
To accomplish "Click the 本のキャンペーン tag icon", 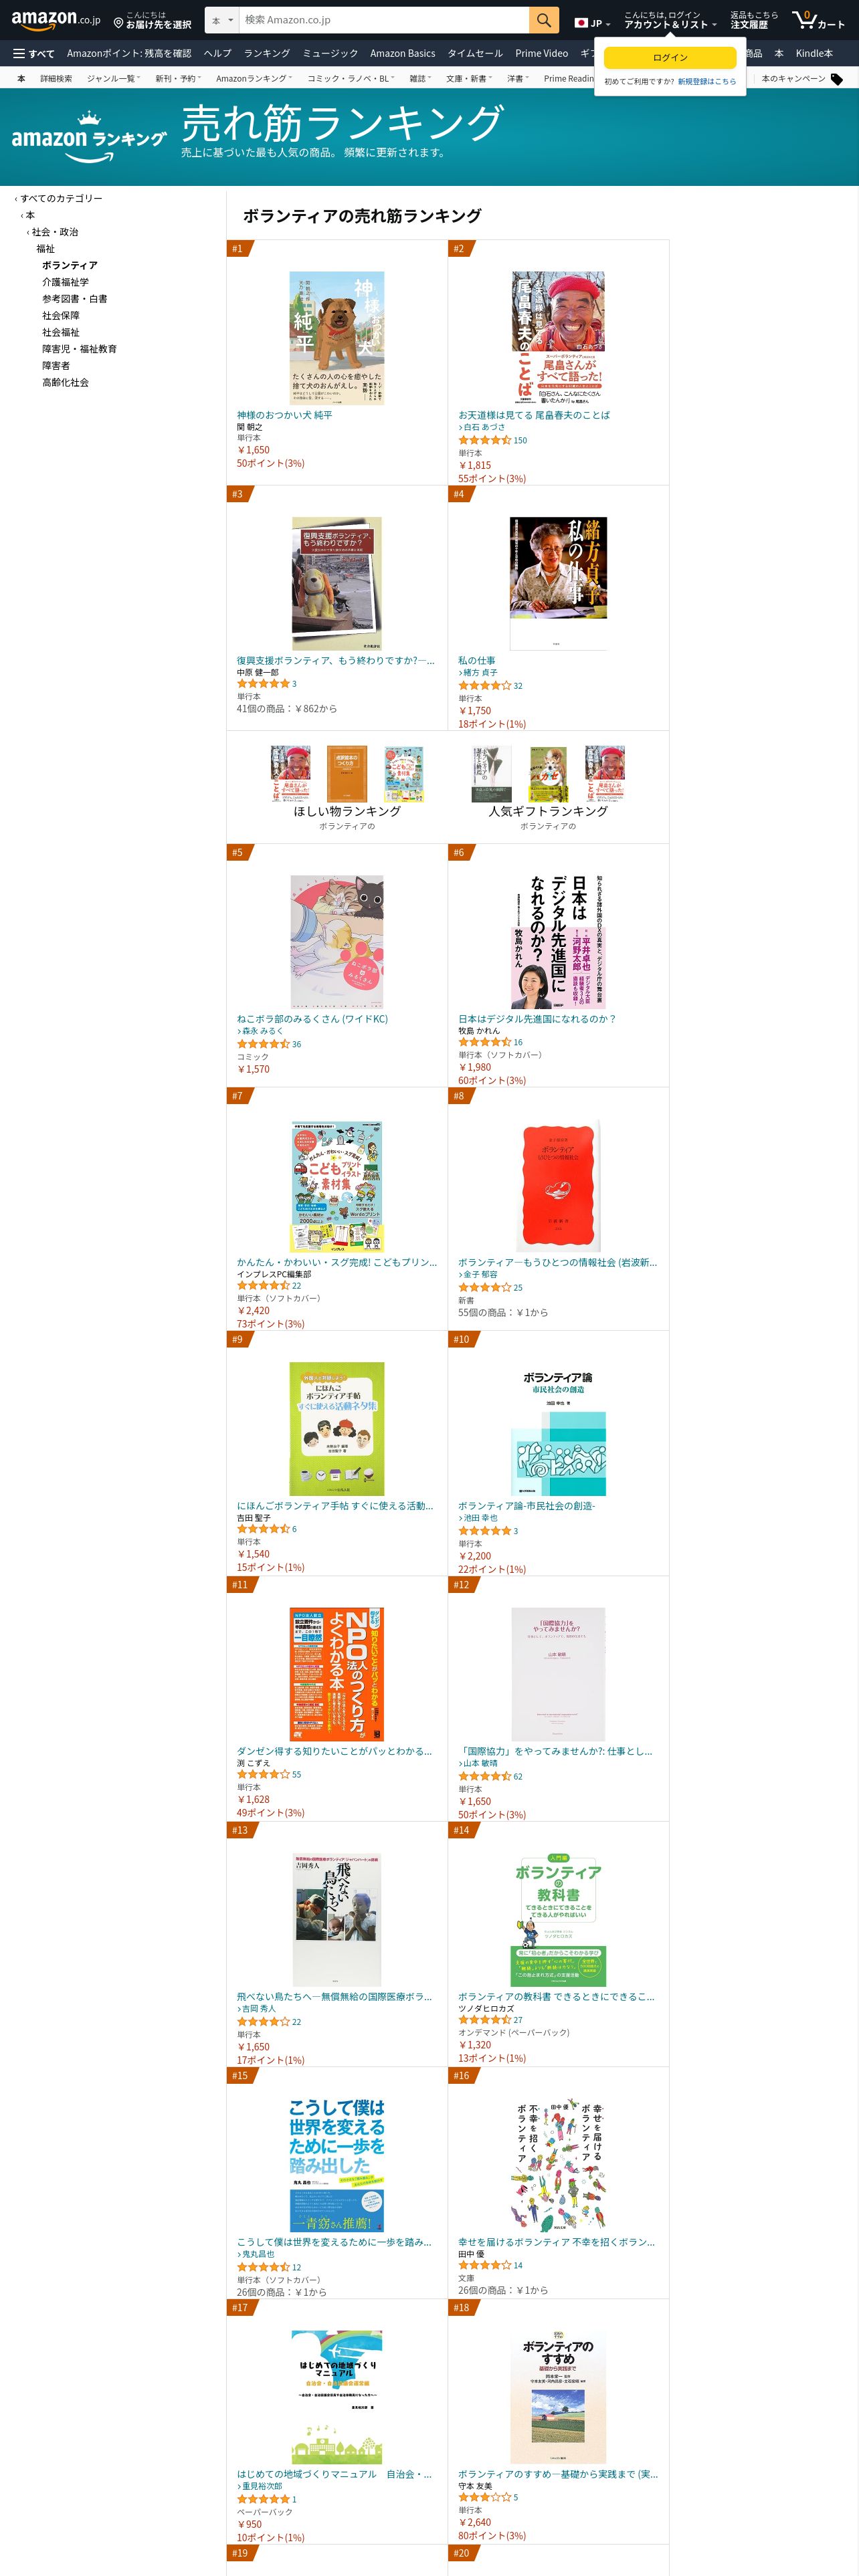I will click(836, 79).
